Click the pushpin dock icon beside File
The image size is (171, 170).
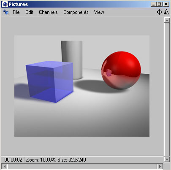coord(6,12)
